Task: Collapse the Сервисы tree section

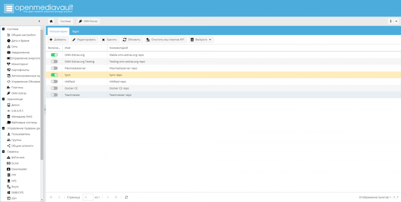Action: coord(4,151)
